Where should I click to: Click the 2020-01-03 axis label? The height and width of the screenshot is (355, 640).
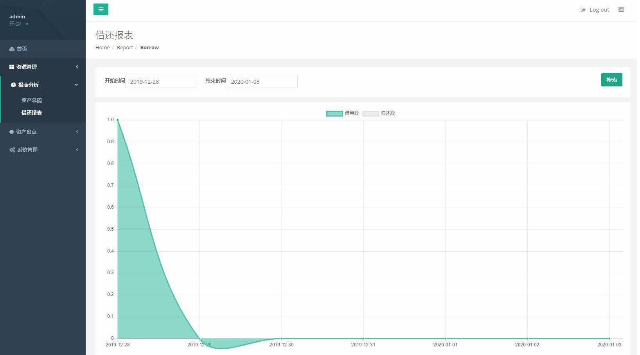[x=609, y=345]
